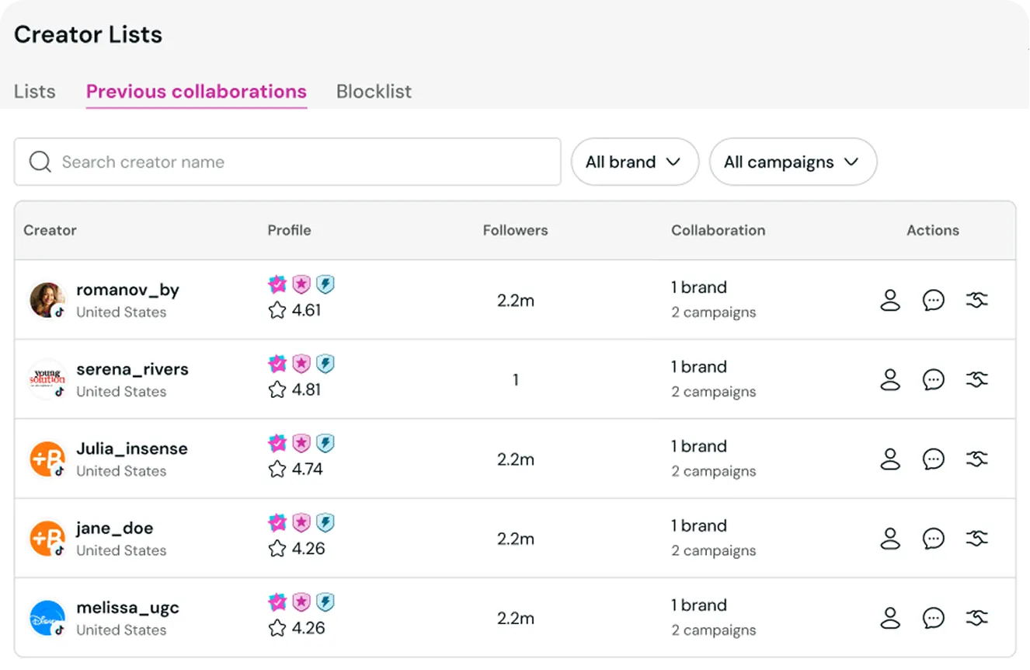Screen dimensions: 1030x670
Task: Start chat with Julia_insense
Action: point(934,459)
